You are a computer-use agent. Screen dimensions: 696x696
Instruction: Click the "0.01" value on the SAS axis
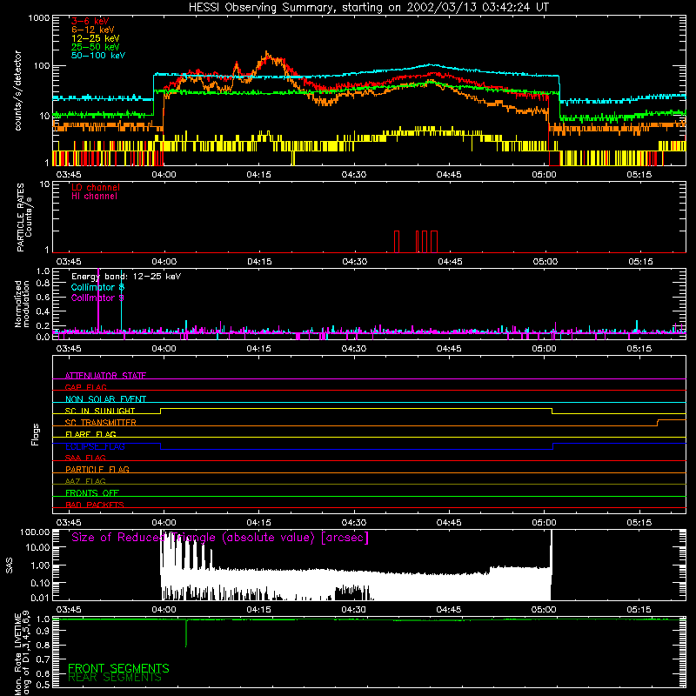[40, 598]
